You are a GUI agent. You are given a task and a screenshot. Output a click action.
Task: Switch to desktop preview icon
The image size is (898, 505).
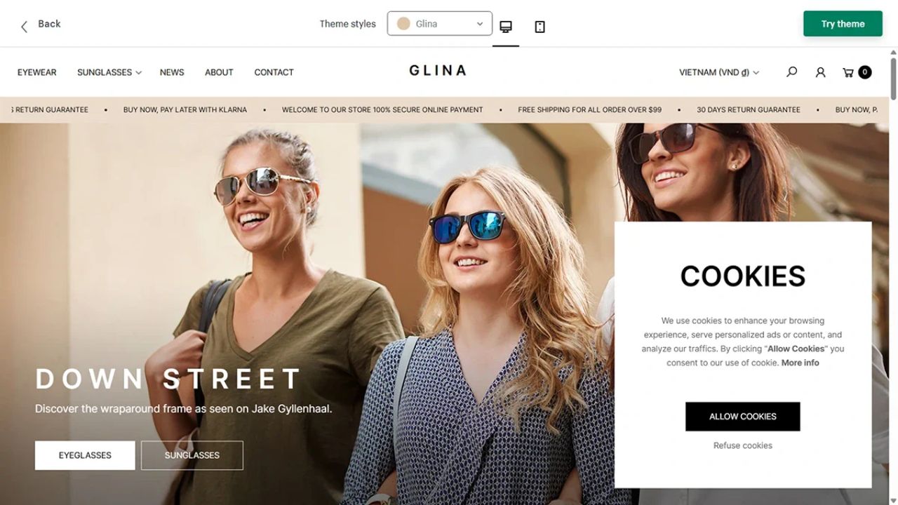point(506,27)
